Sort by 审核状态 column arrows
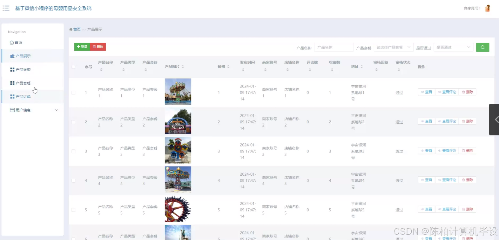 tap(399, 70)
